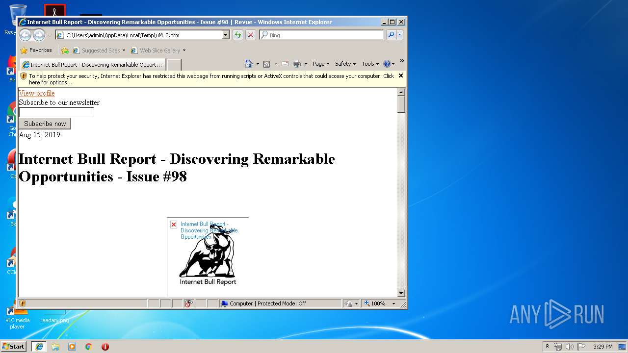Open Windows Media Player taskbar icon
This screenshot has width=628, height=353.
point(72,346)
